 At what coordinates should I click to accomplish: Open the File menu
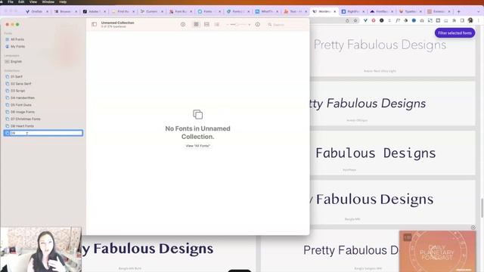tap(11, 2)
